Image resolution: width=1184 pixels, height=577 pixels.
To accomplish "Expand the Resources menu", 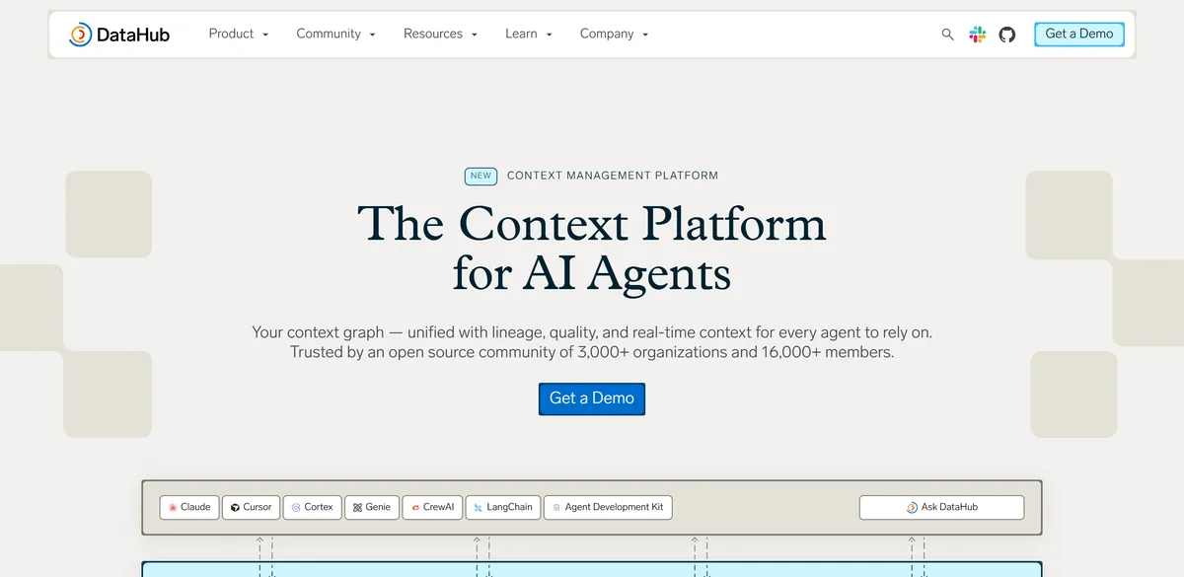I will [x=441, y=34].
